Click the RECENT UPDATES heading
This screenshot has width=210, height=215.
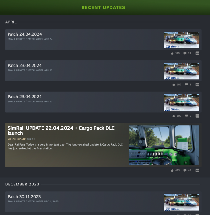(103, 7)
